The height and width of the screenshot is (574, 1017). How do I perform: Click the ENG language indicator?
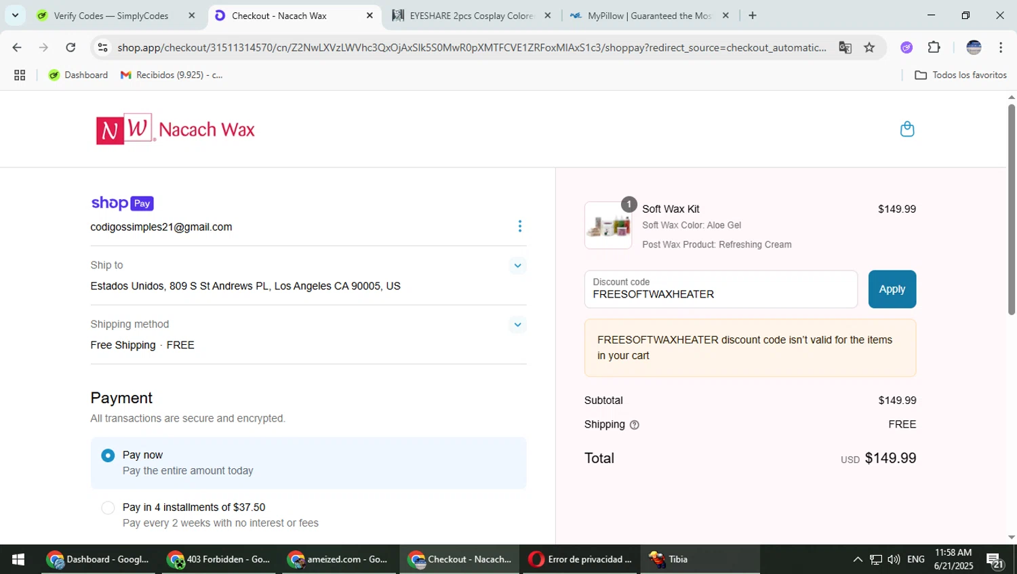click(915, 559)
